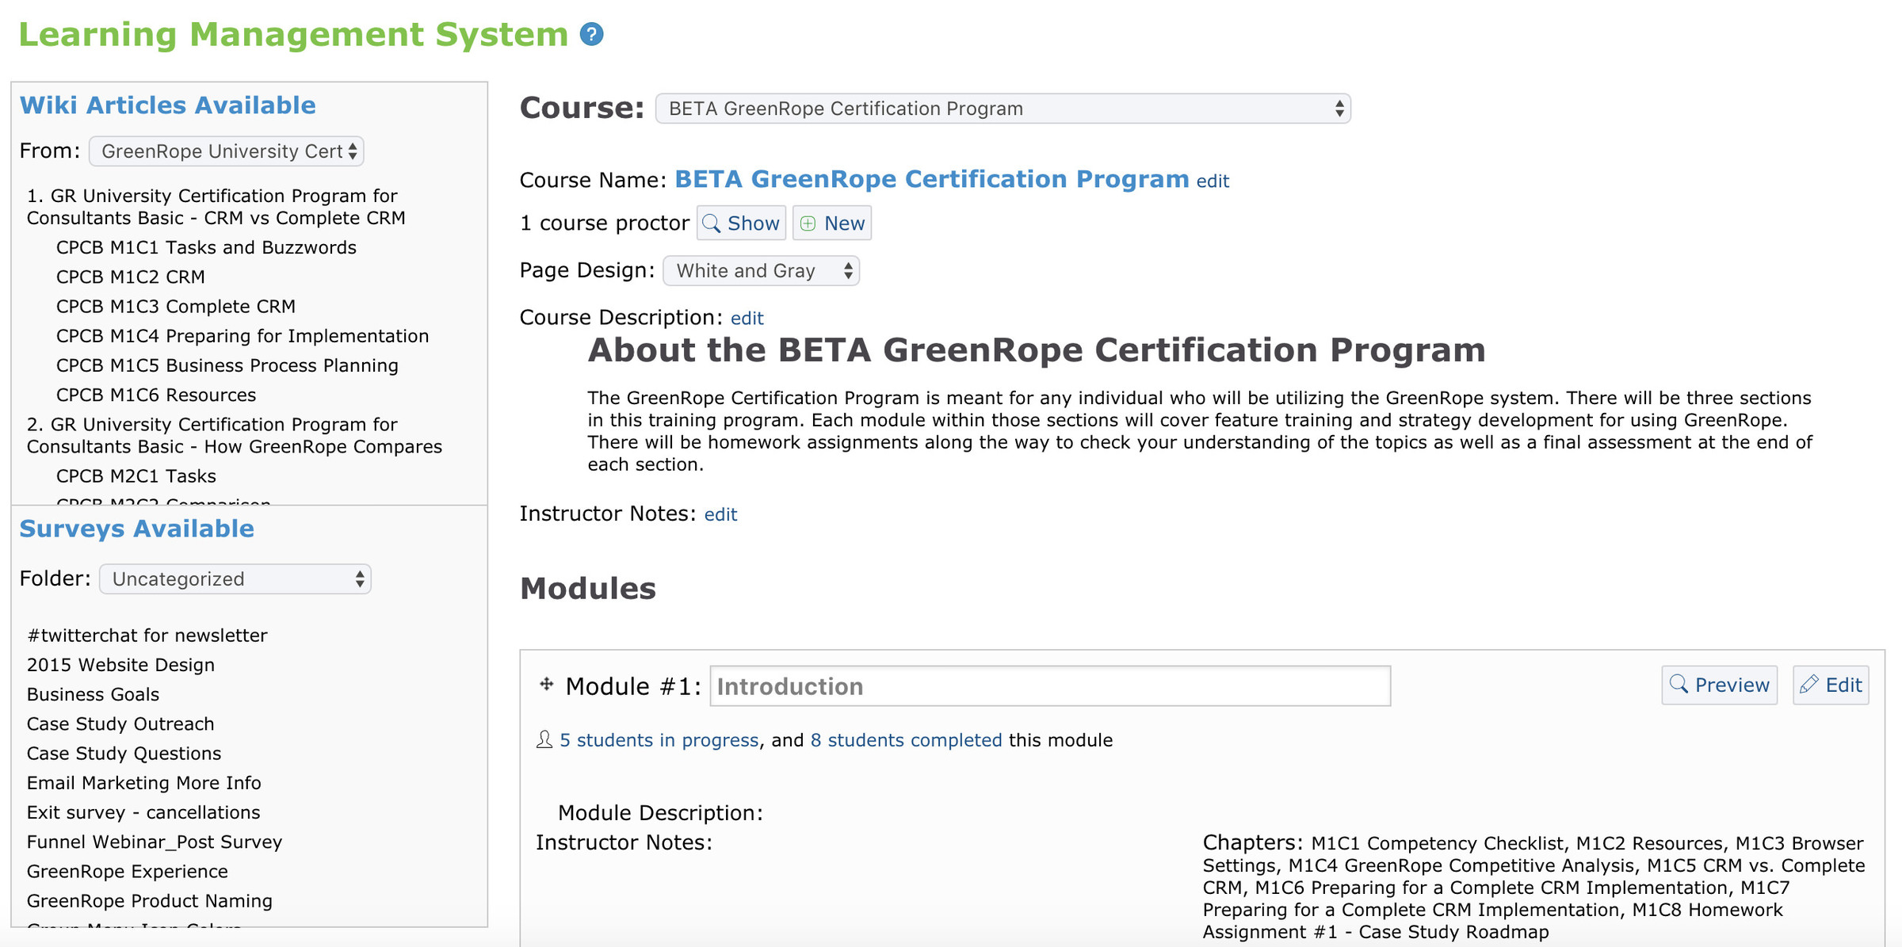Select wiki article 2 How GreenRope Compares
This screenshot has height=947, width=1902.
point(234,436)
